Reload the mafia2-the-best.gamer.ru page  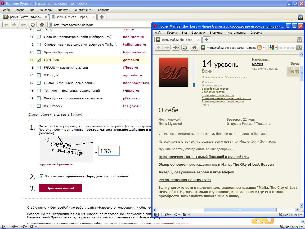click(185, 47)
